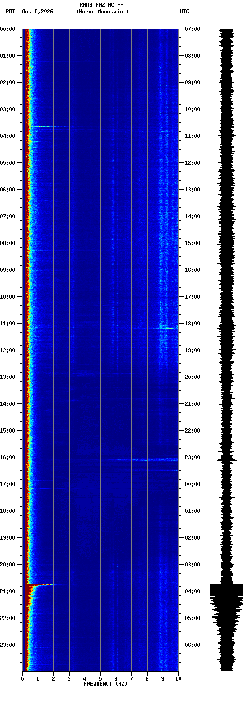This screenshot has height=707, width=246.
Task: Select the 06:00 UTC time label
Action: coord(193,645)
